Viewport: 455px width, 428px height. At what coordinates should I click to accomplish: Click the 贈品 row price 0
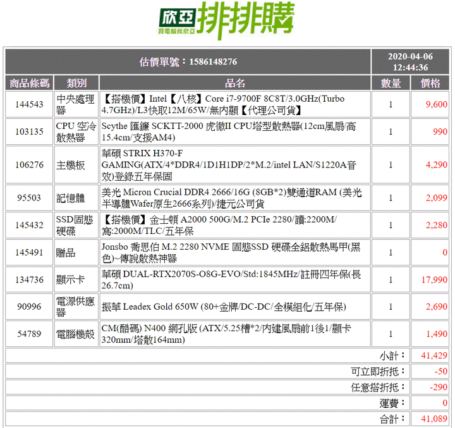[x=444, y=252]
